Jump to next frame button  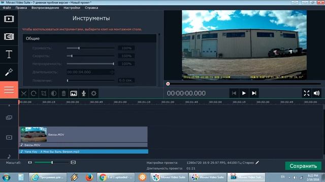point(254,93)
